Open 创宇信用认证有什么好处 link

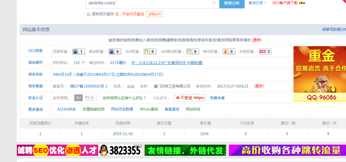(124, 98)
